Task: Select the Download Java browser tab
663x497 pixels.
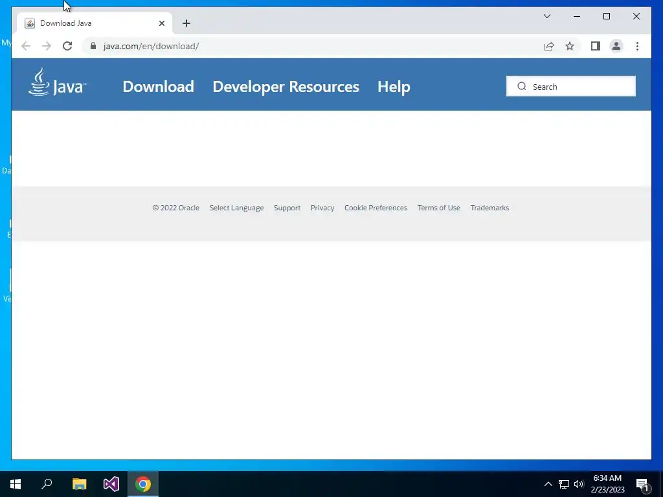Action: coord(95,23)
